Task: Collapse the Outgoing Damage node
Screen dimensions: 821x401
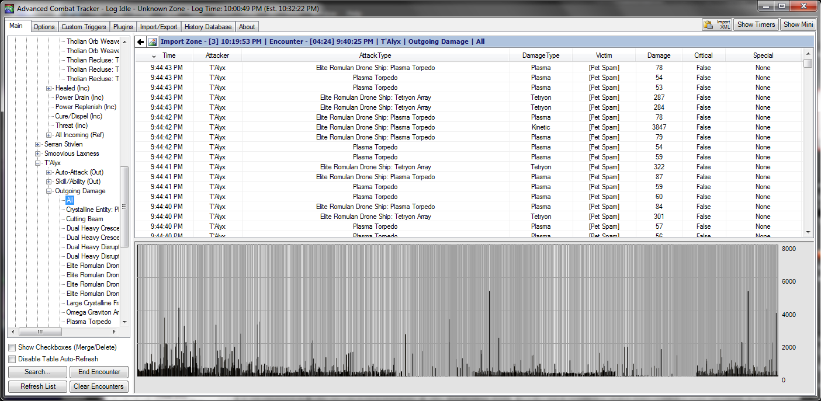Action: point(49,191)
